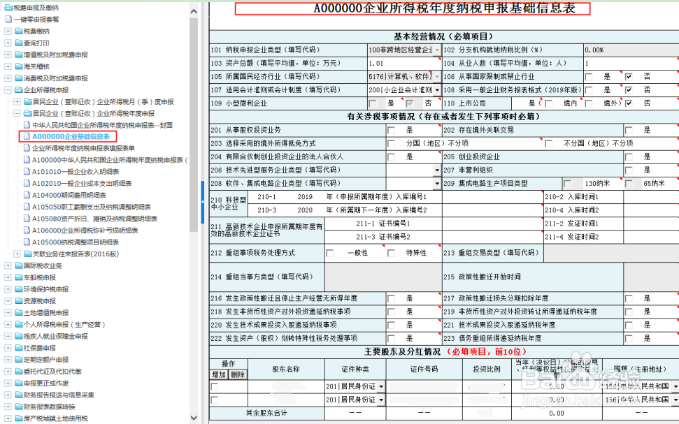Click the page icon beside A000000企业基础信息表
The height and width of the screenshot is (424, 679).
pos(27,136)
